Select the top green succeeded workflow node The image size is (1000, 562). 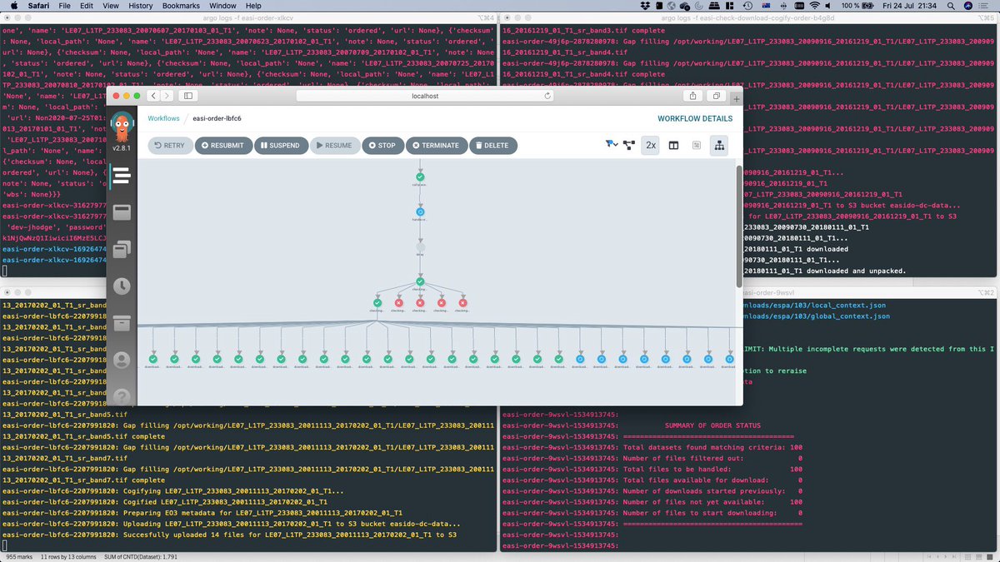coord(420,177)
